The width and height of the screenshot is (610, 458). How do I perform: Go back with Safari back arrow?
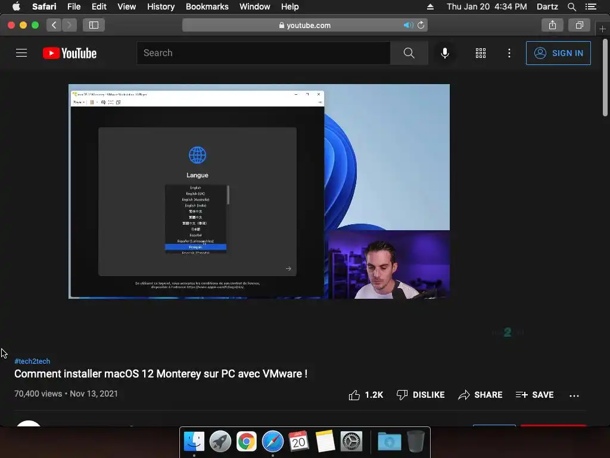(x=54, y=25)
